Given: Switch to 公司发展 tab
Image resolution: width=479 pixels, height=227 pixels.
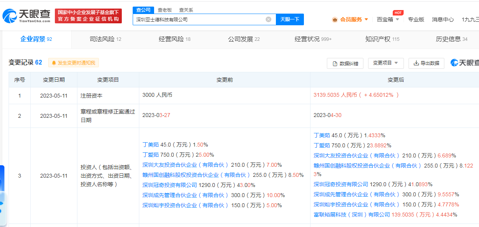Looking at the screenshot, I should tap(244, 39).
